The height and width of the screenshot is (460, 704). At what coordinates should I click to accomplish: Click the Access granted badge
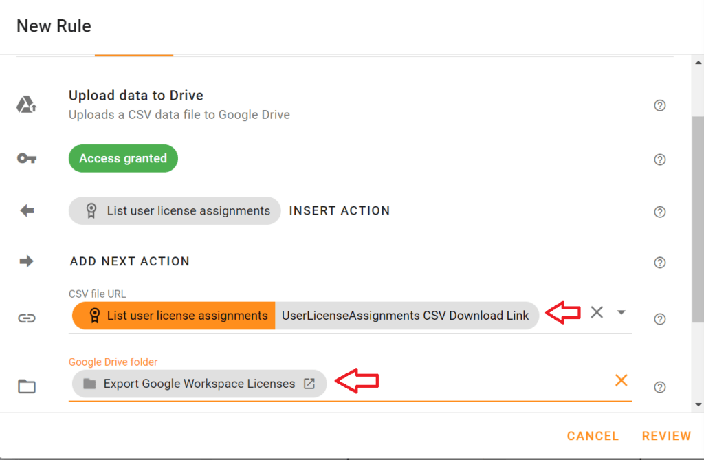tap(122, 158)
